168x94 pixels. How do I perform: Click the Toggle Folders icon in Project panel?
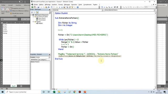tap(37, 12)
